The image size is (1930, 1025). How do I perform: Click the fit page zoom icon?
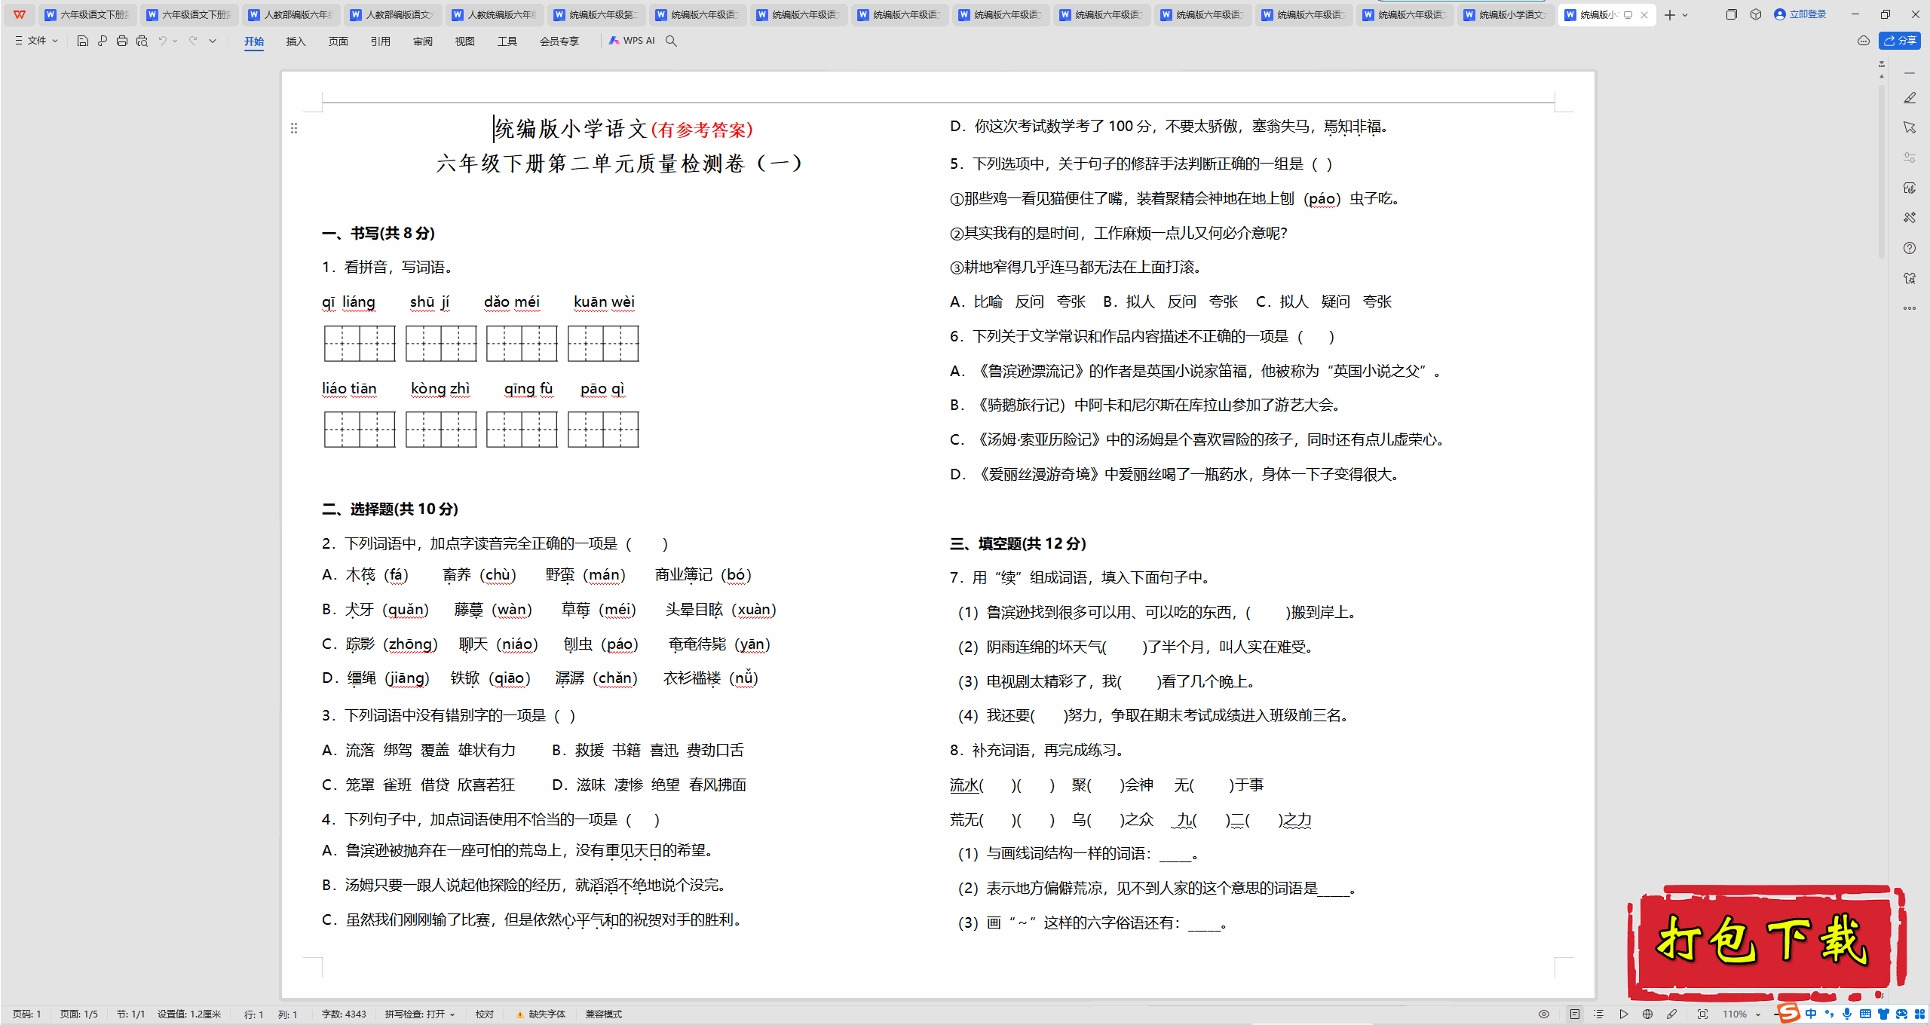point(1702,1014)
